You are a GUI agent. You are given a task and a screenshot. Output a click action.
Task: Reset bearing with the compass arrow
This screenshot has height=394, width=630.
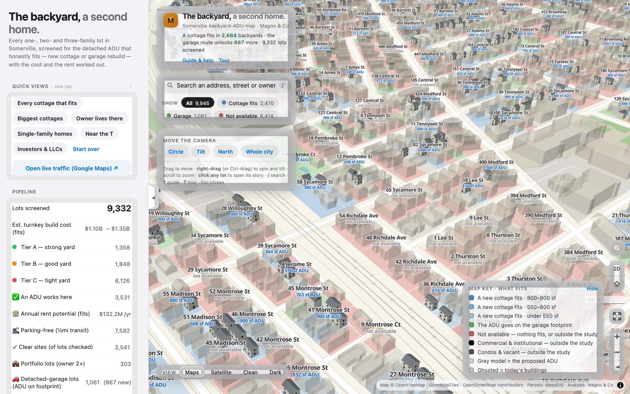click(x=617, y=367)
